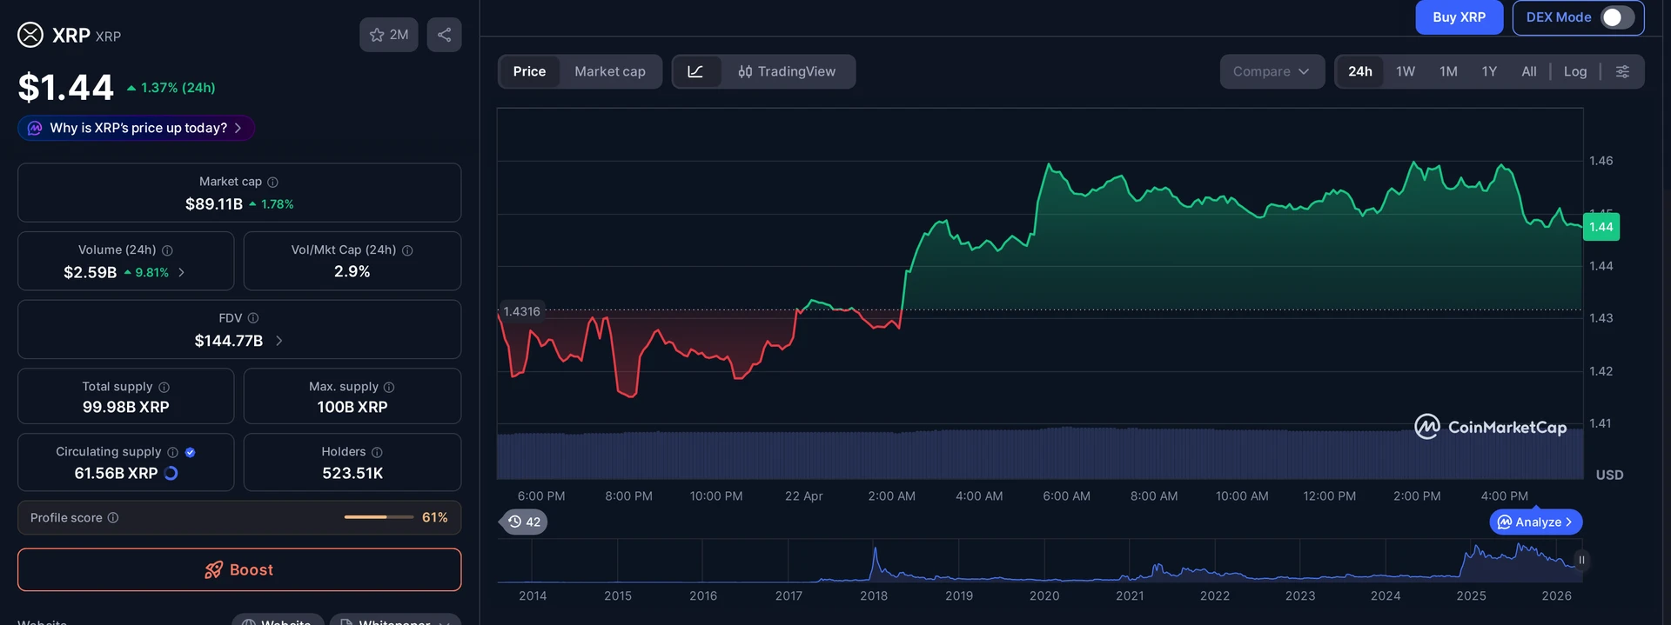Open chart settings sliders icon
The image size is (1671, 625).
pyautogui.click(x=1622, y=71)
